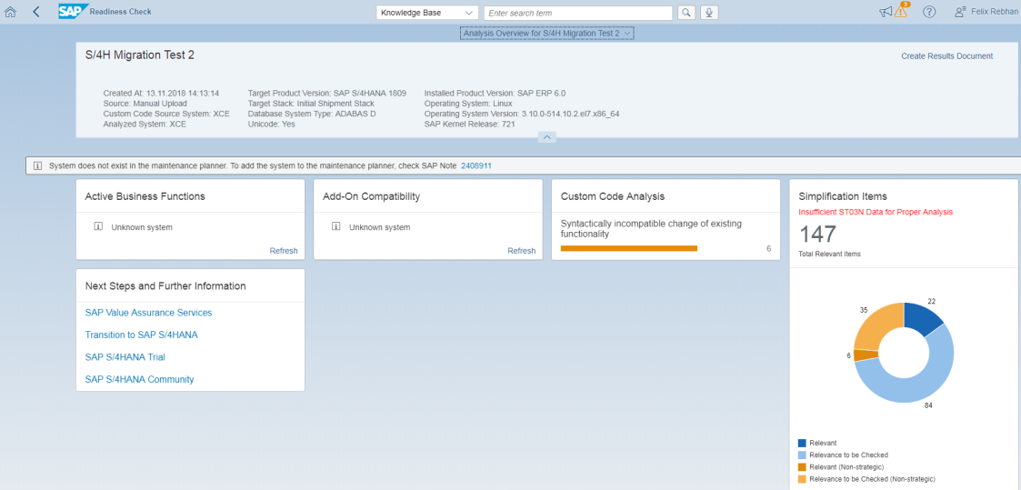Open the Knowledge Base search scope dropdown
The height and width of the screenshot is (490, 1021).
click(x=427, y=13)
